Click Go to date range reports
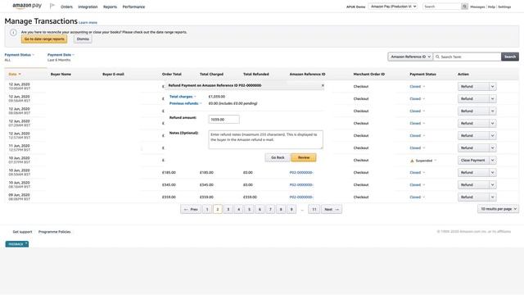This screenshot has height=295, width=524. click(x=44, y=39)
